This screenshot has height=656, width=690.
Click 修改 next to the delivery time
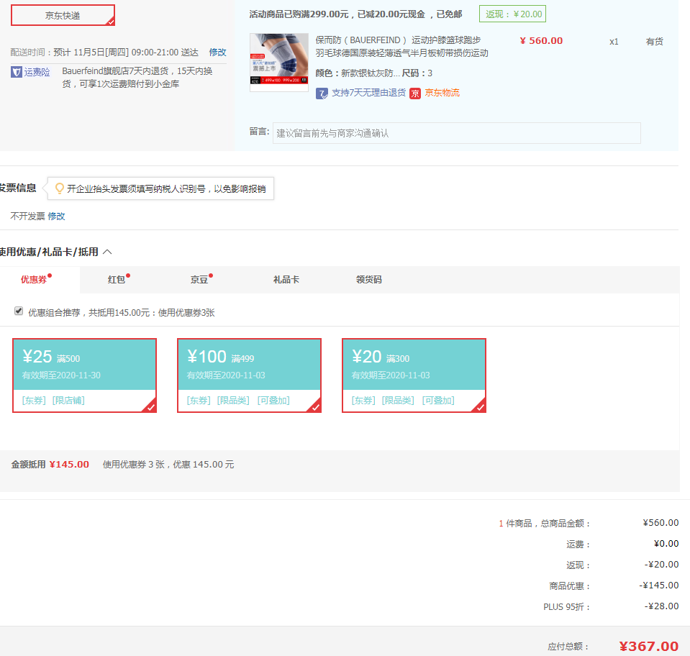click(217, 53)
